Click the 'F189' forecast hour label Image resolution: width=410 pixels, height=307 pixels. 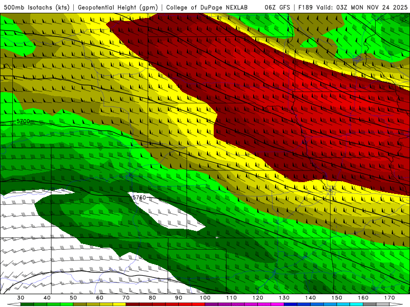click(305, 7)
